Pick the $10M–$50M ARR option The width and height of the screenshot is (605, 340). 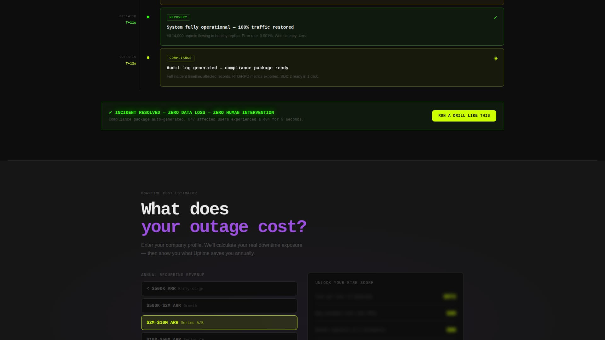pyautogui.click(x=219, y=337)
